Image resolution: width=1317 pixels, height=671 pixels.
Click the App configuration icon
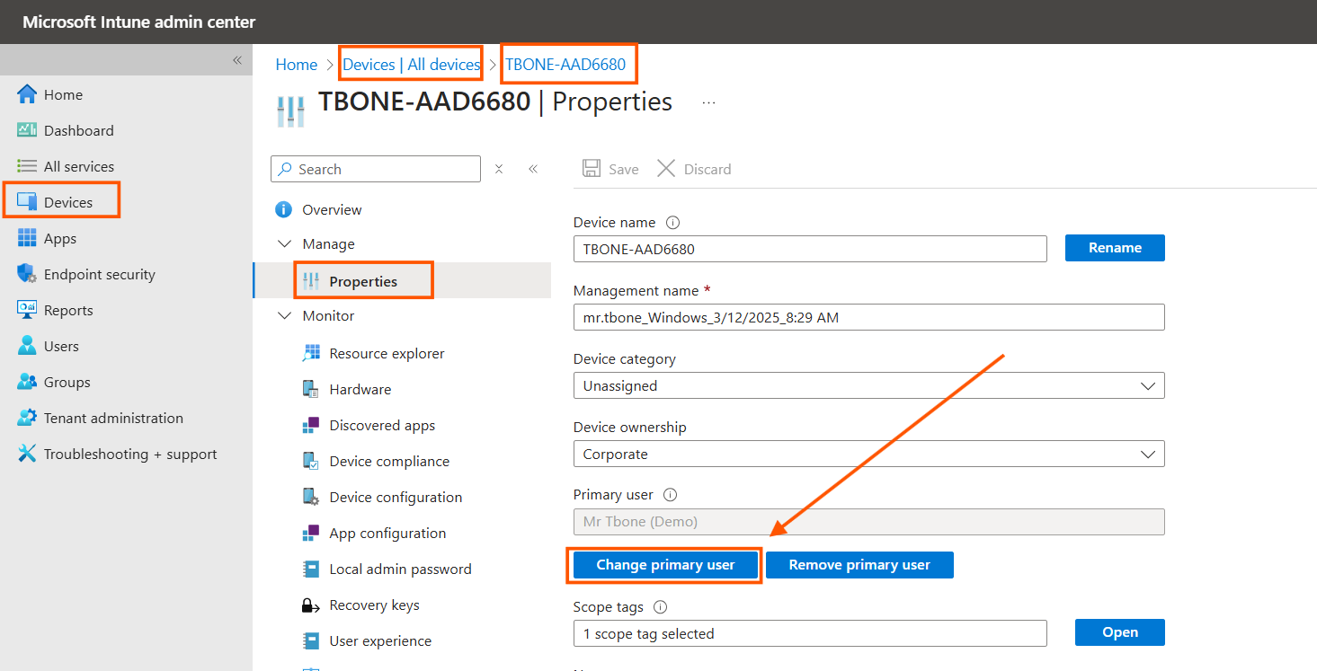[311, 533]
